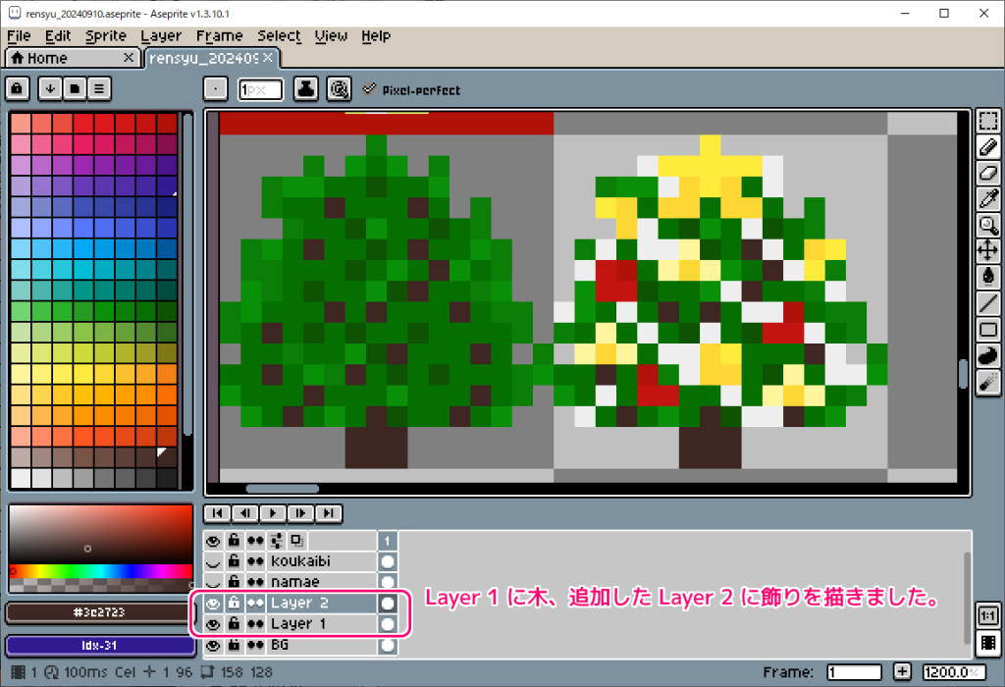Choose the Line tool
Screen dimensions: 1005x687
click(x=988, y=304)
